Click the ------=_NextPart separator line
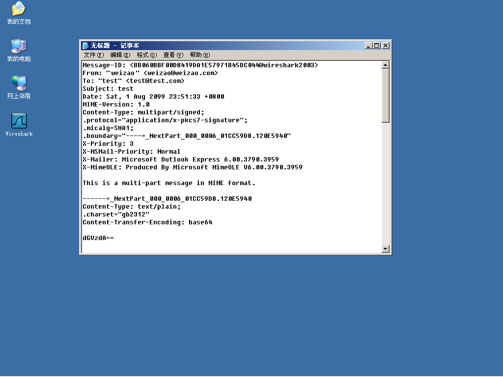This screenshot has width=503, height=377. (167, 199)
